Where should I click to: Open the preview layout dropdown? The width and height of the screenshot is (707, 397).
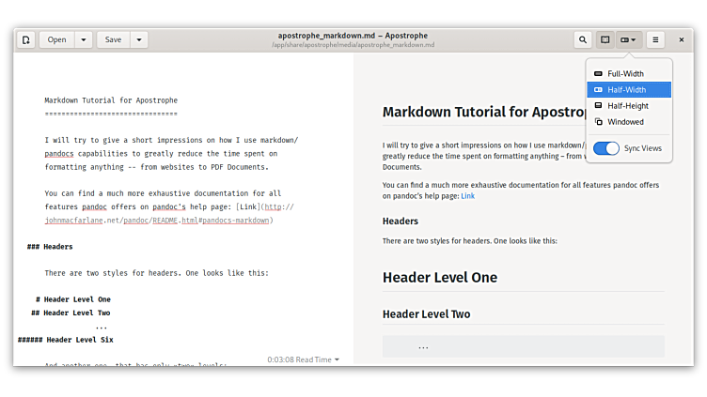tap(629, 39)
